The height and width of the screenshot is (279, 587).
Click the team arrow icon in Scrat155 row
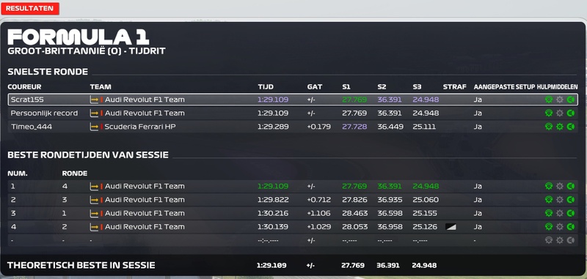coord(94,100)
